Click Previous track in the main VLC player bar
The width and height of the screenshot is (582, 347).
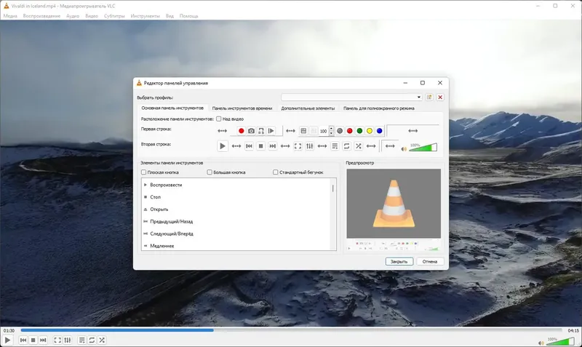tap(23, 340)
